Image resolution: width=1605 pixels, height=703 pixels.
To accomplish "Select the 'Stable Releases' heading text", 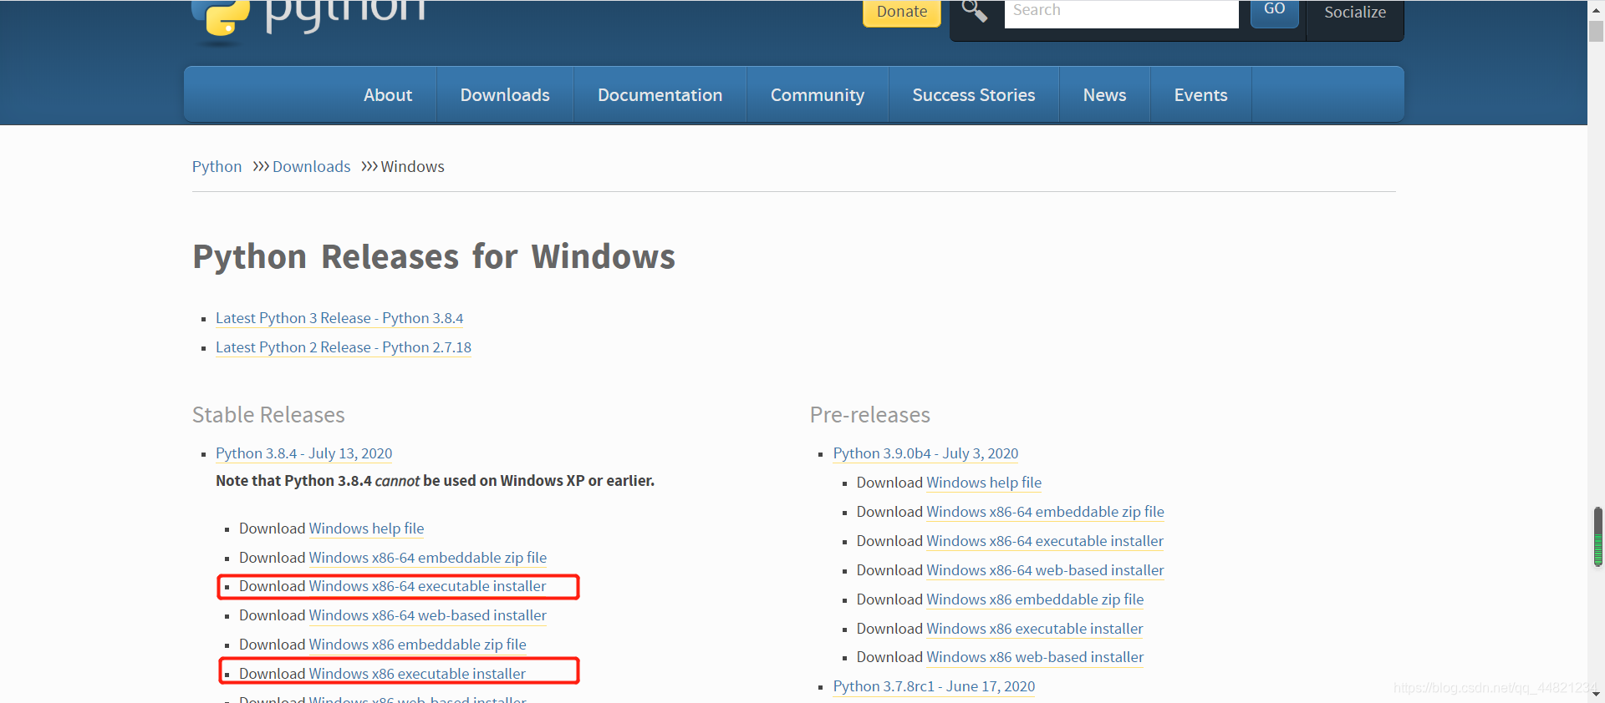I will coord(268,415).
